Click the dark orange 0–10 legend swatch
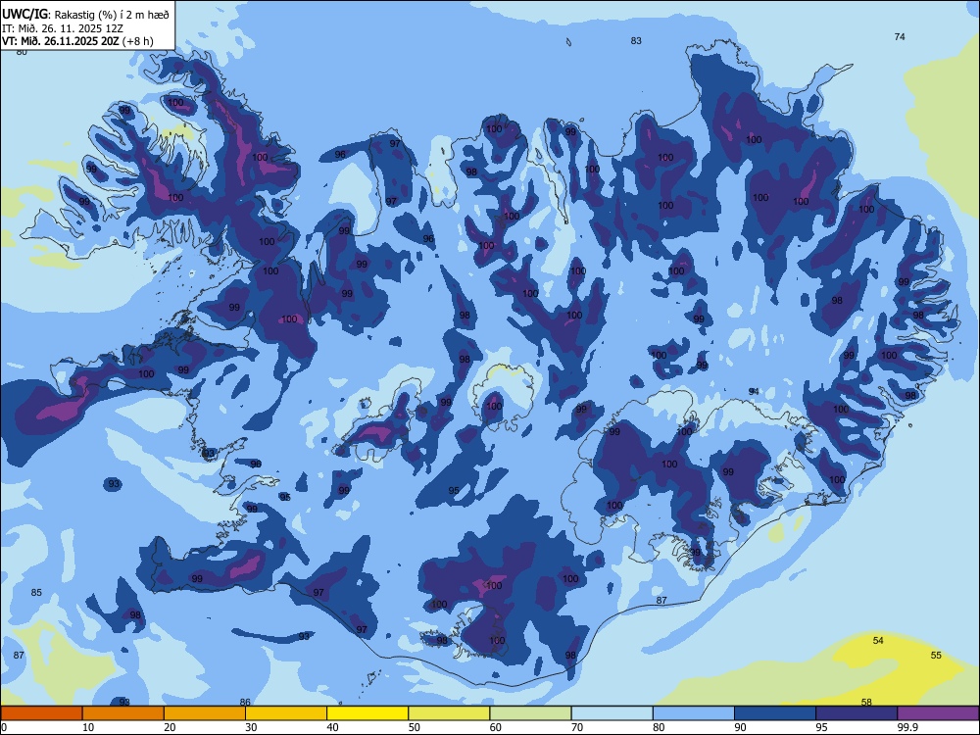 click(41, 713)
